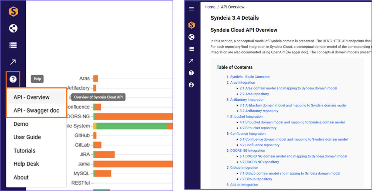Click the orange Jama bar in the chart
The height and width of the screenshot is (191, 372).
tap(134, 164)
